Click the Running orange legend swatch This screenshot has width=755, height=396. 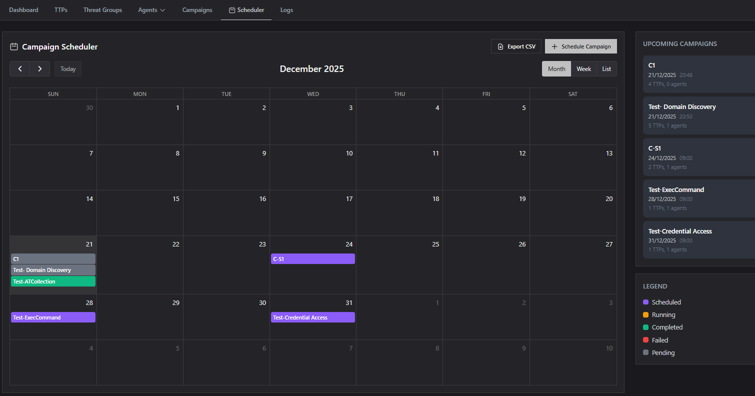click(646, 314)
